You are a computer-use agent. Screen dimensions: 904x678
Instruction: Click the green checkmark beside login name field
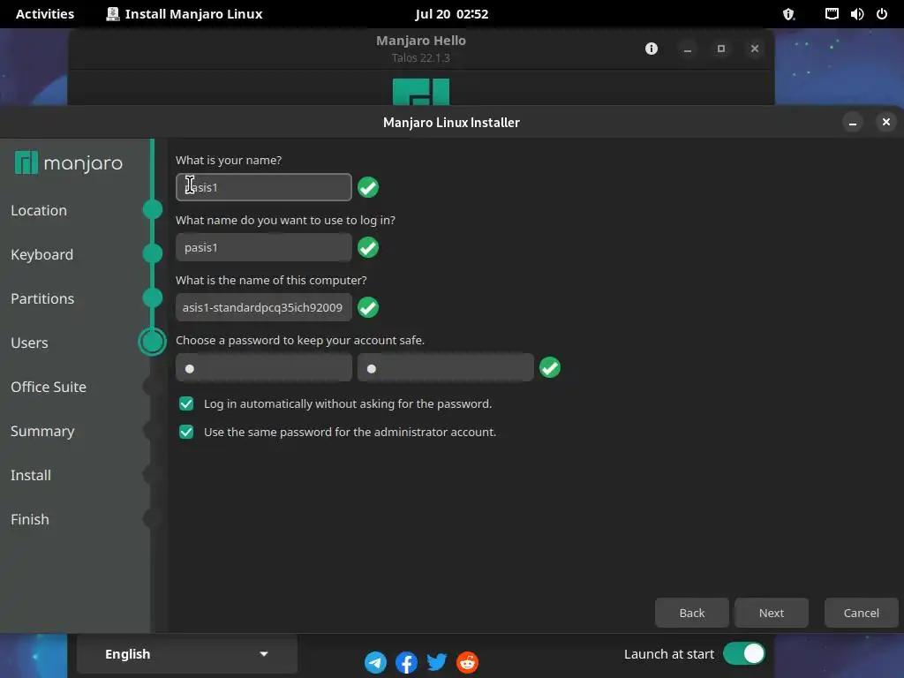pos(368,247)
